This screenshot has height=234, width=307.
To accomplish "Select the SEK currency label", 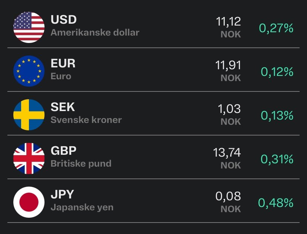I will pos(63,107).
